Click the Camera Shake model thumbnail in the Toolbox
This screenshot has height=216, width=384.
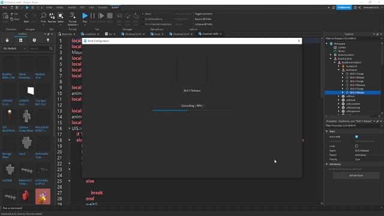(x=26, y=116)
